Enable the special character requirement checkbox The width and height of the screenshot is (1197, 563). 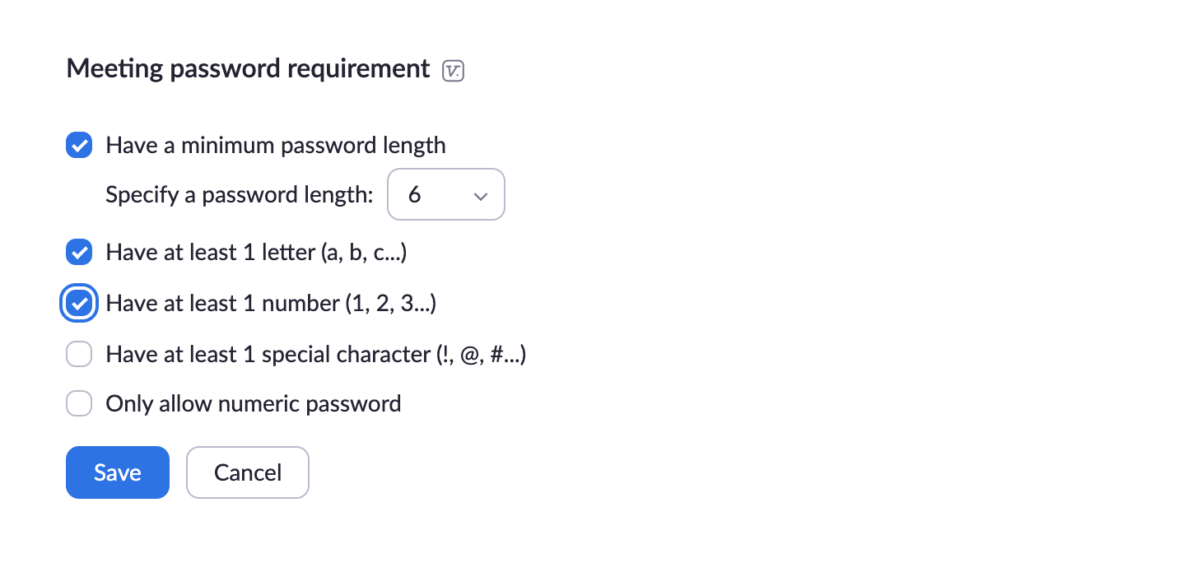pos(79,354)
